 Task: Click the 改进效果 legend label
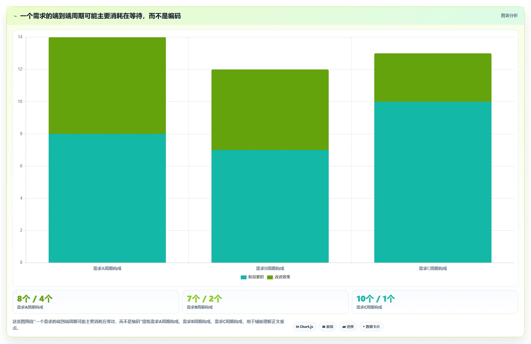(x=282, y=277)
